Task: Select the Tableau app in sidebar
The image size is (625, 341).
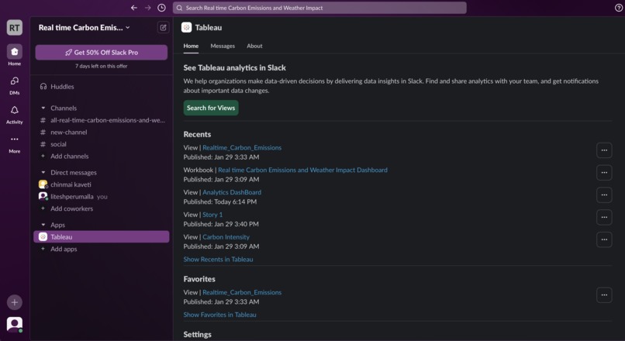Action: (102, 236)
